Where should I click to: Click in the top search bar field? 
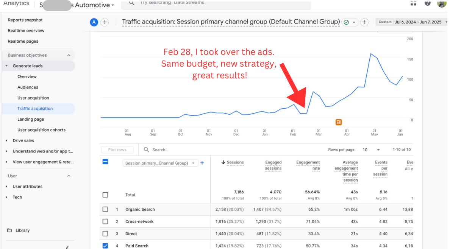[x=216, y=3]
